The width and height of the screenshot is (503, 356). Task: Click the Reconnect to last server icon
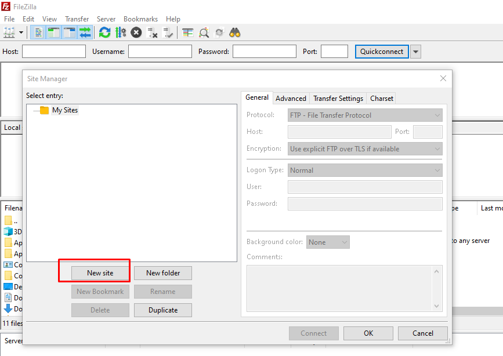click(x=168, y=32)
